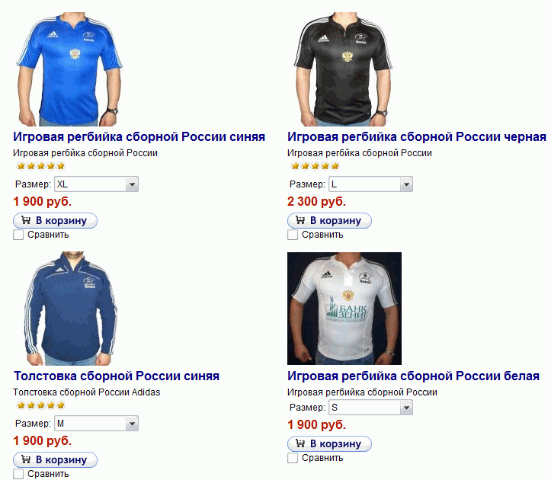Check Сравнить for the white rugby jersey

[293, 458]
